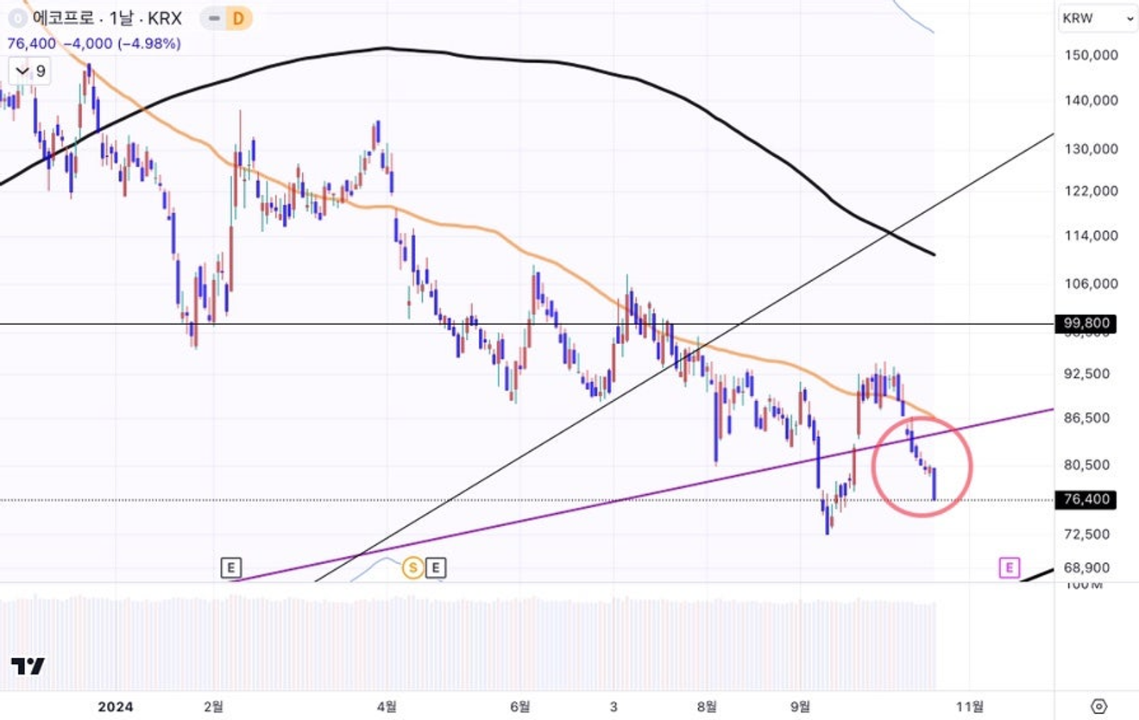Click the 76,400 last price label

point(1086,499)
